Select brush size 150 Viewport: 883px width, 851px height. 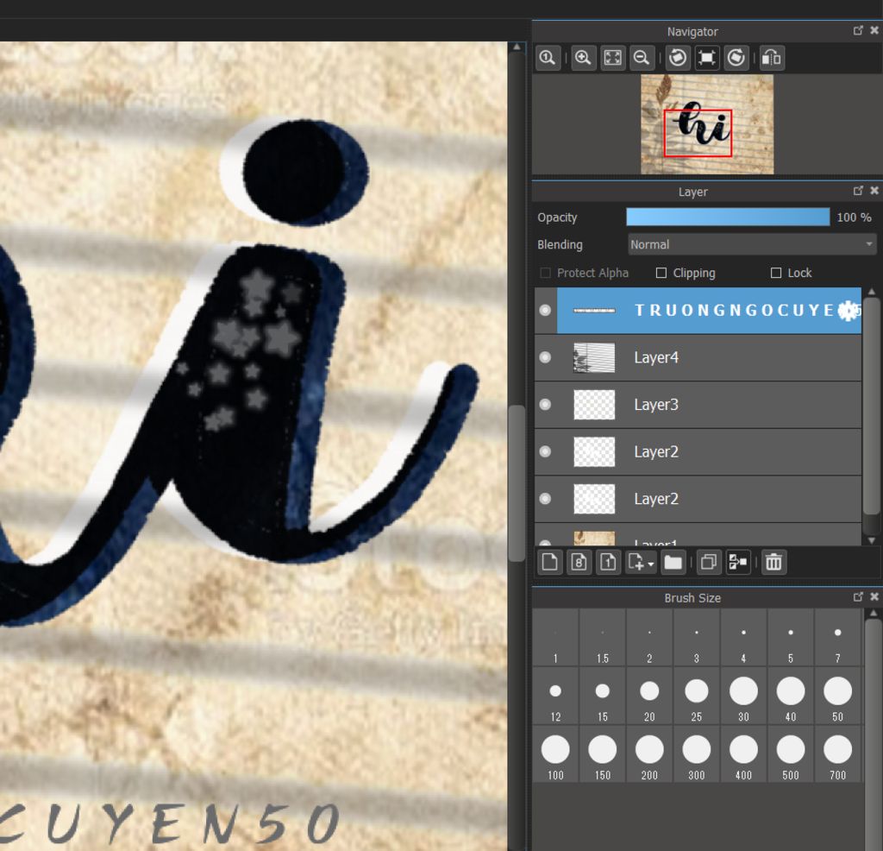603,754
